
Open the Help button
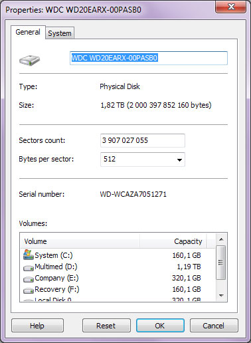click(37, 326)
